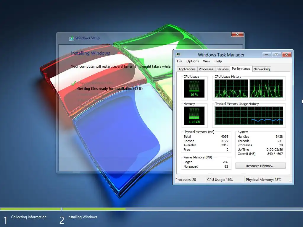
Task: Close the Windows Setup dialog
Action: (x=238, y=34)
